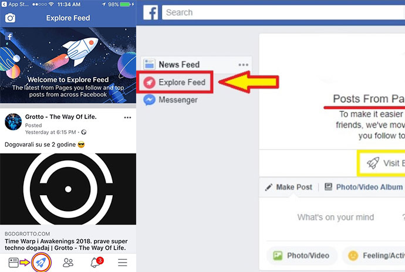Open the Grotto - The Way Of Life page name
Image resolution: width=405 pixels, height=272 pixels.
pyautogui.click(x=60, y=117)
